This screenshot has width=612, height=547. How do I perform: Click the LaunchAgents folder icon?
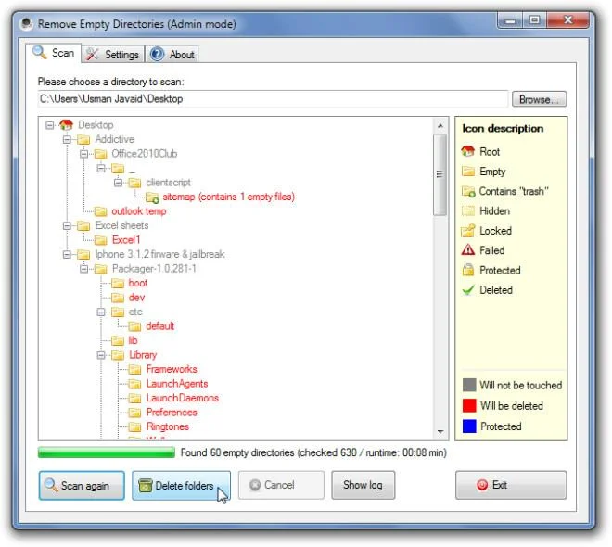pyautogui.click(x=134, y=384)
